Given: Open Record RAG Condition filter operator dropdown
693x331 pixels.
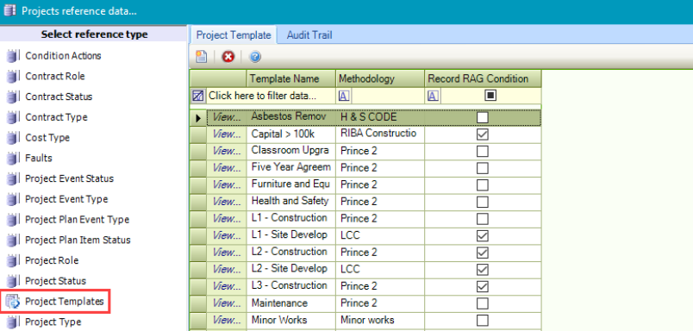Looking at the screenshot, I should pos(433,96).
